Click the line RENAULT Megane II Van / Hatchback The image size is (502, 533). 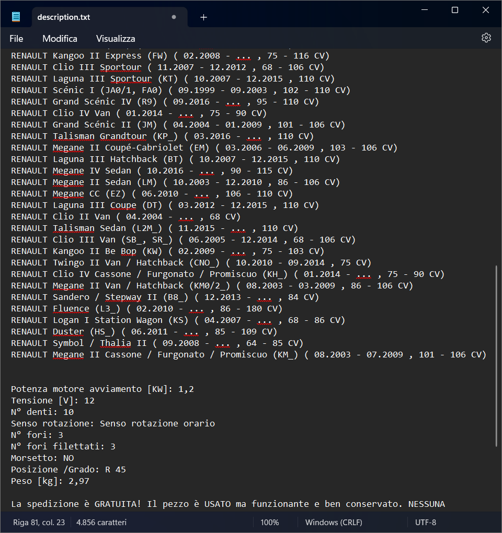pyautogui.click(x=212, y=286)
